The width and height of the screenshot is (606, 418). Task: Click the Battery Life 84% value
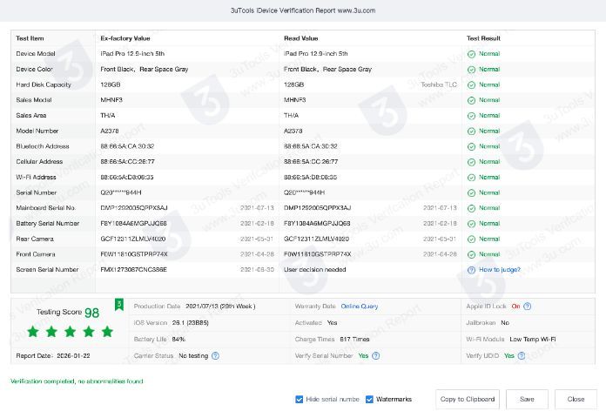coord(178,339)
